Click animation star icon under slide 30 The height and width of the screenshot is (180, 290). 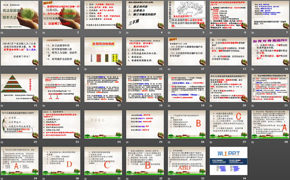[x=44, y=179]
